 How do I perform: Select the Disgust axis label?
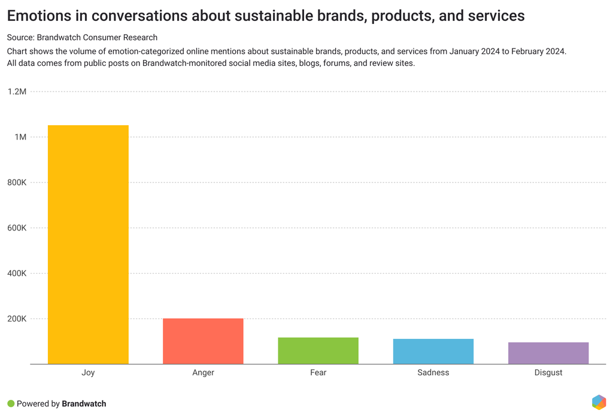[548, 372]
